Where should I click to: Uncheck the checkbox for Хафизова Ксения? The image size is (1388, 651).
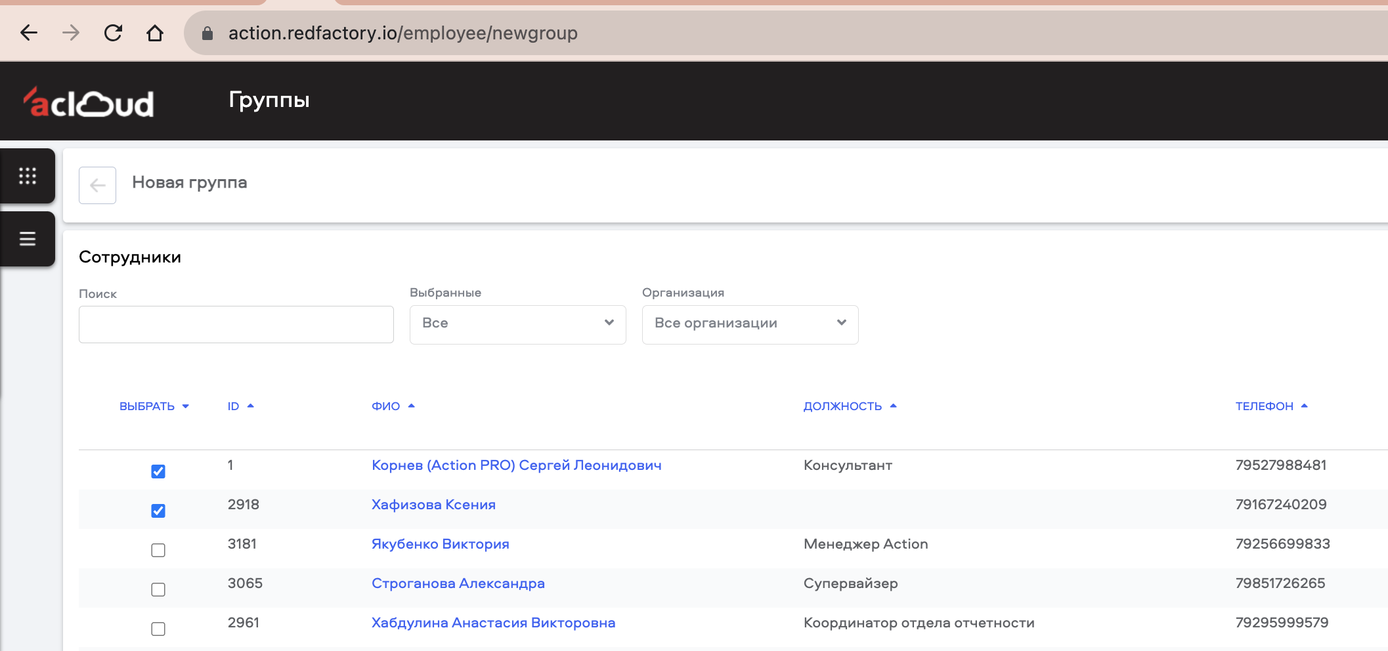pyautogui.click(x=158, y=511)
